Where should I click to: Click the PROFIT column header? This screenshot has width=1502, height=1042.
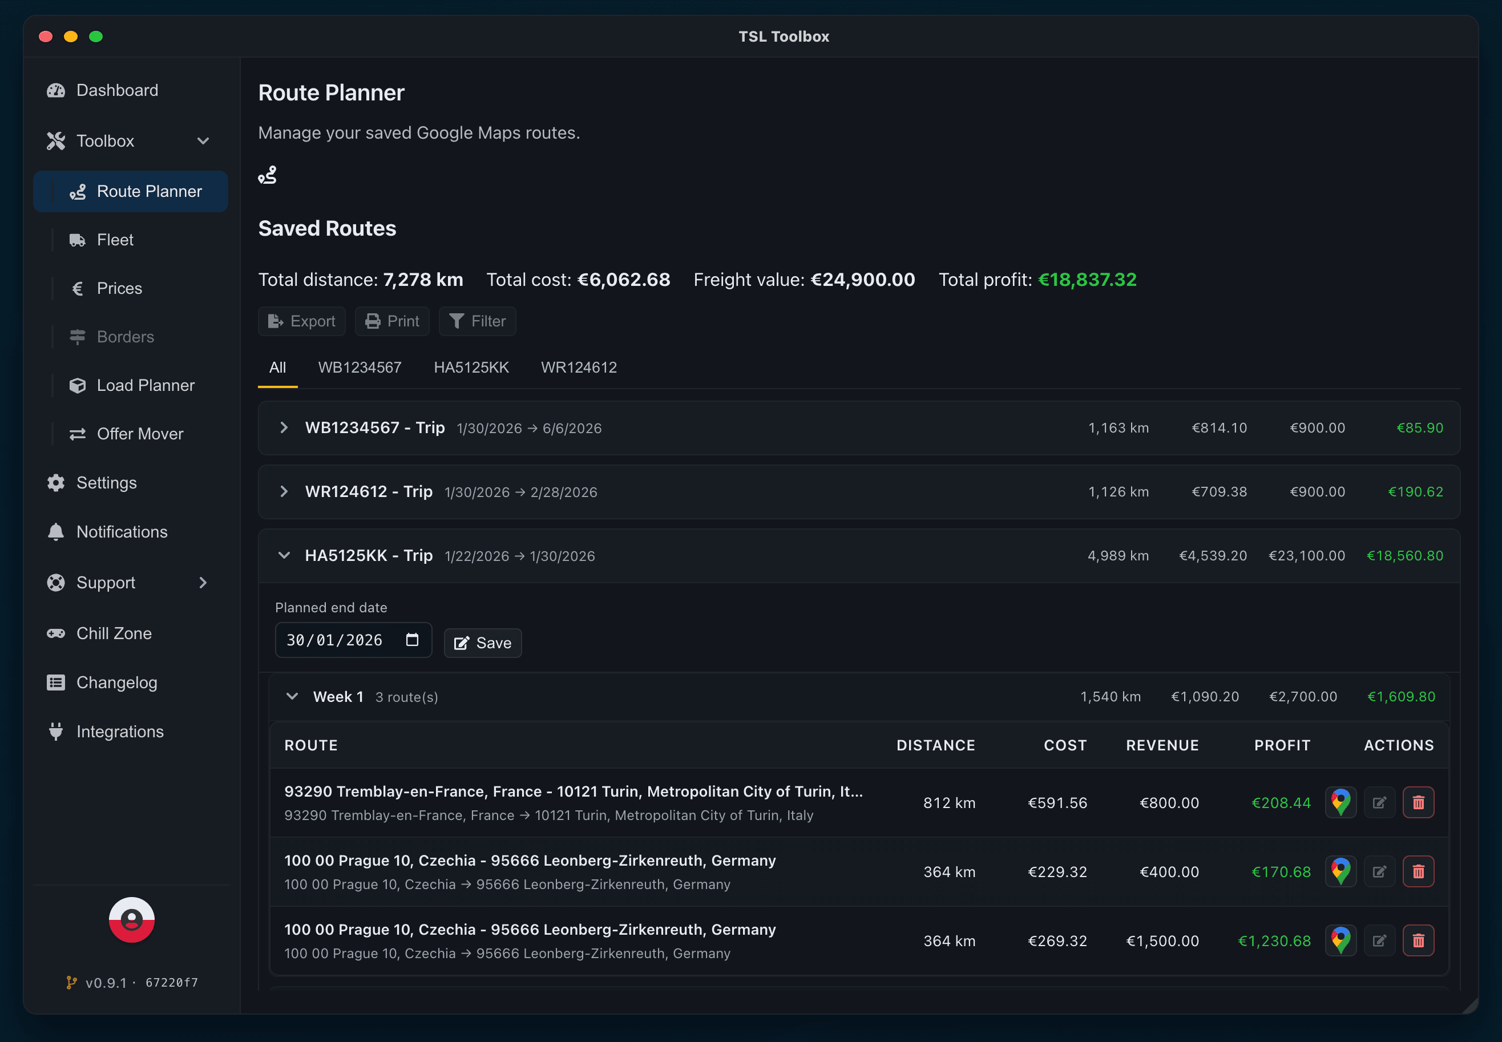pyautogui.click(x=1282, y=745)
